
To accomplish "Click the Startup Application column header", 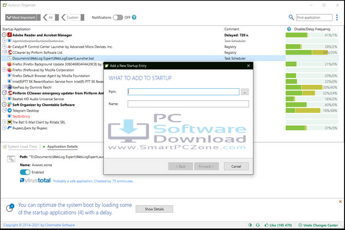I will [16, 29].
